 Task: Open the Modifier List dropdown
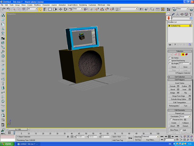point(180,22)
